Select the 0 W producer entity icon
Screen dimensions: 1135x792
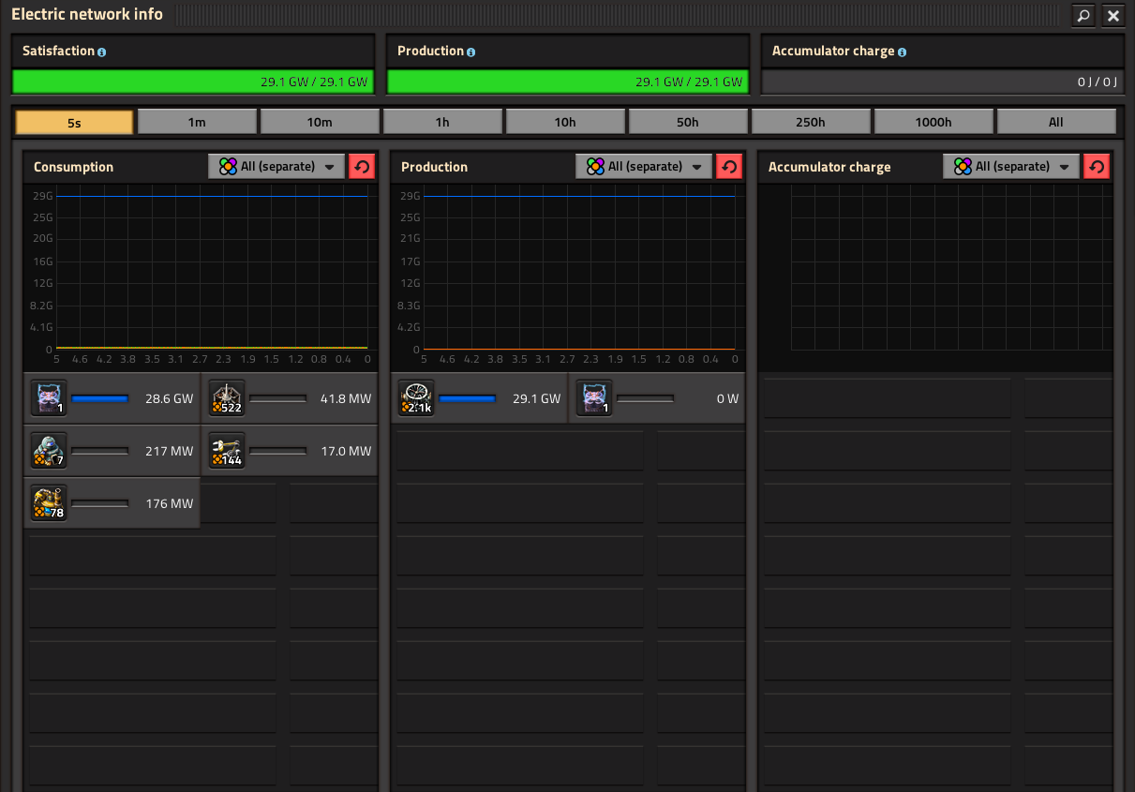coord(594,398)
